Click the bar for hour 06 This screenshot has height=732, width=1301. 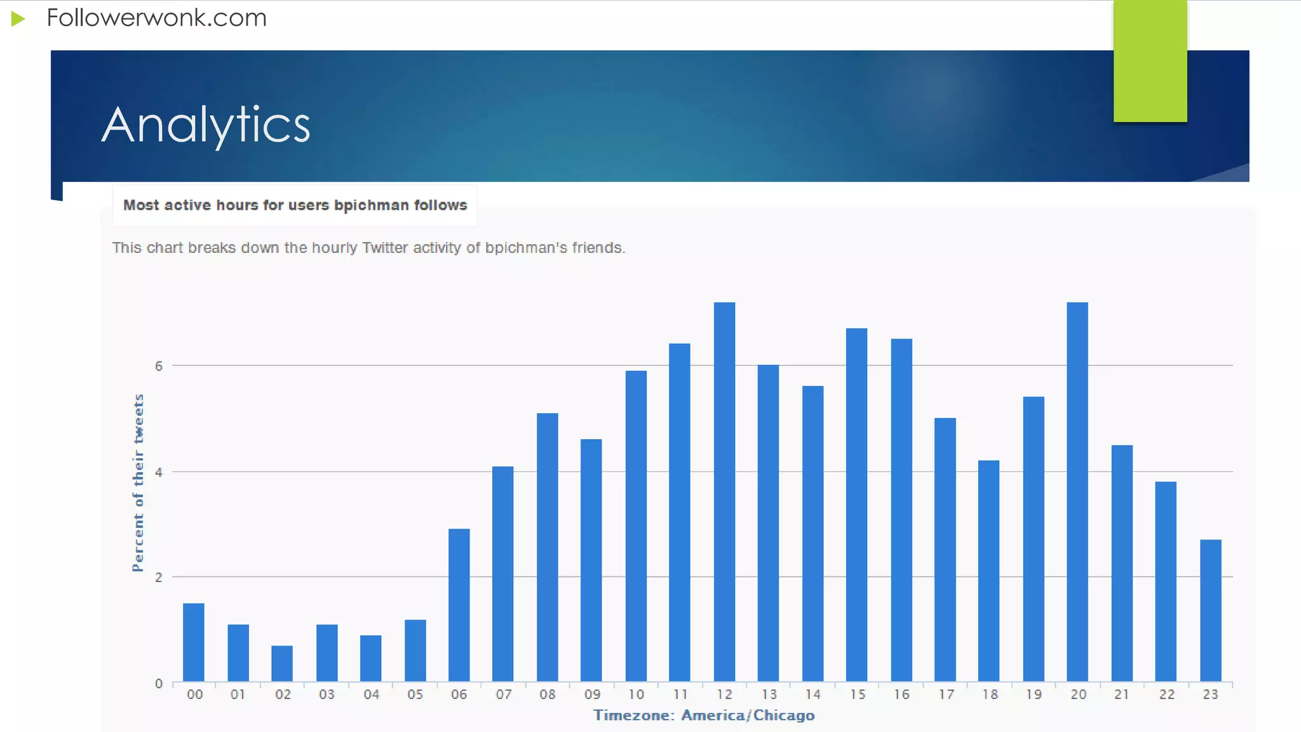tap(459, 605)
